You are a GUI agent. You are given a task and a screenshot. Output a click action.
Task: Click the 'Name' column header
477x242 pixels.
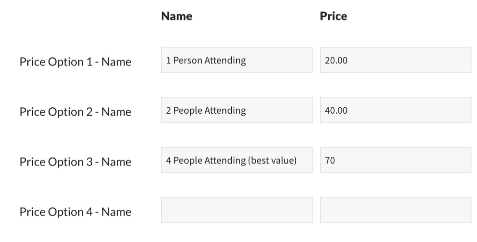pos(177,16)
